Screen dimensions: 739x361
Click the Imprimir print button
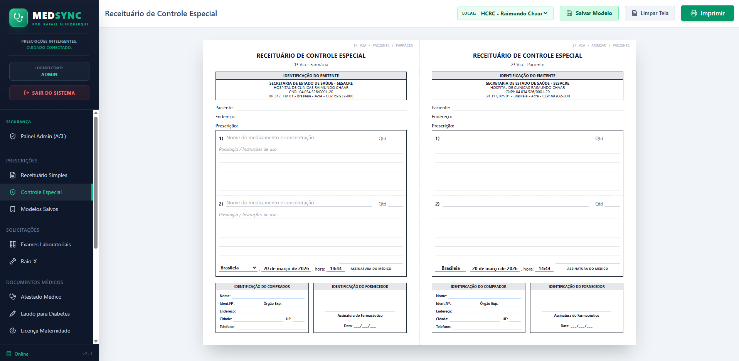707,13
